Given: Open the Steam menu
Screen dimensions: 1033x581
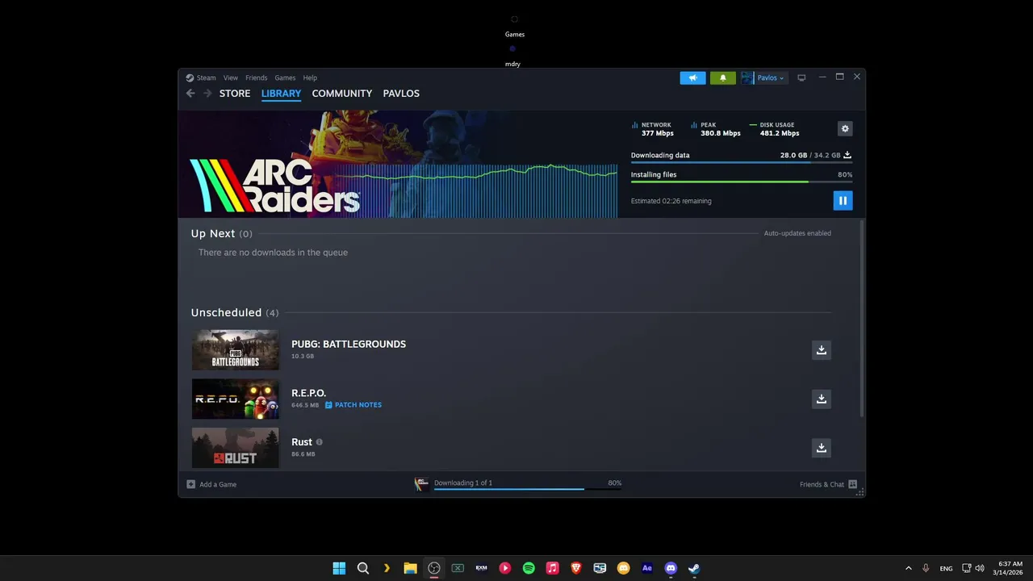Looking at the screenshot, I should tap(201, 78).
